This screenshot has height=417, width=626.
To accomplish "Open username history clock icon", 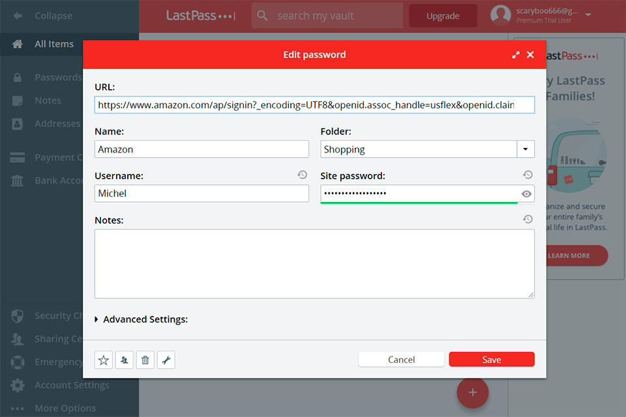I will [302, 175].
